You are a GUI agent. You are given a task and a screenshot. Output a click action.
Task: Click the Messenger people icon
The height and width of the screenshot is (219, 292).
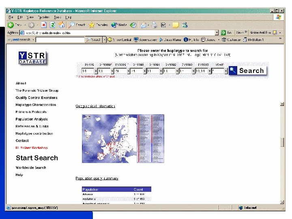pyautogui.click(x=185, y=25)
